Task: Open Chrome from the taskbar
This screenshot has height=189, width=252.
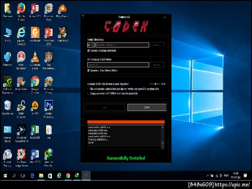Action: tap(68, 176)
